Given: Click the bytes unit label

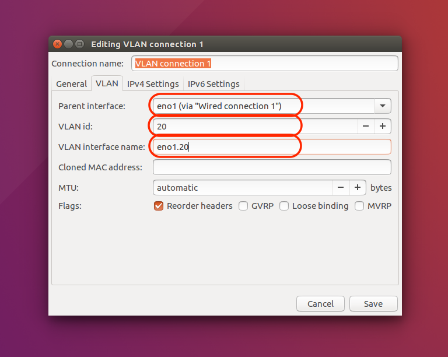Looking at the screenshot, I should (x=381, y=188).
